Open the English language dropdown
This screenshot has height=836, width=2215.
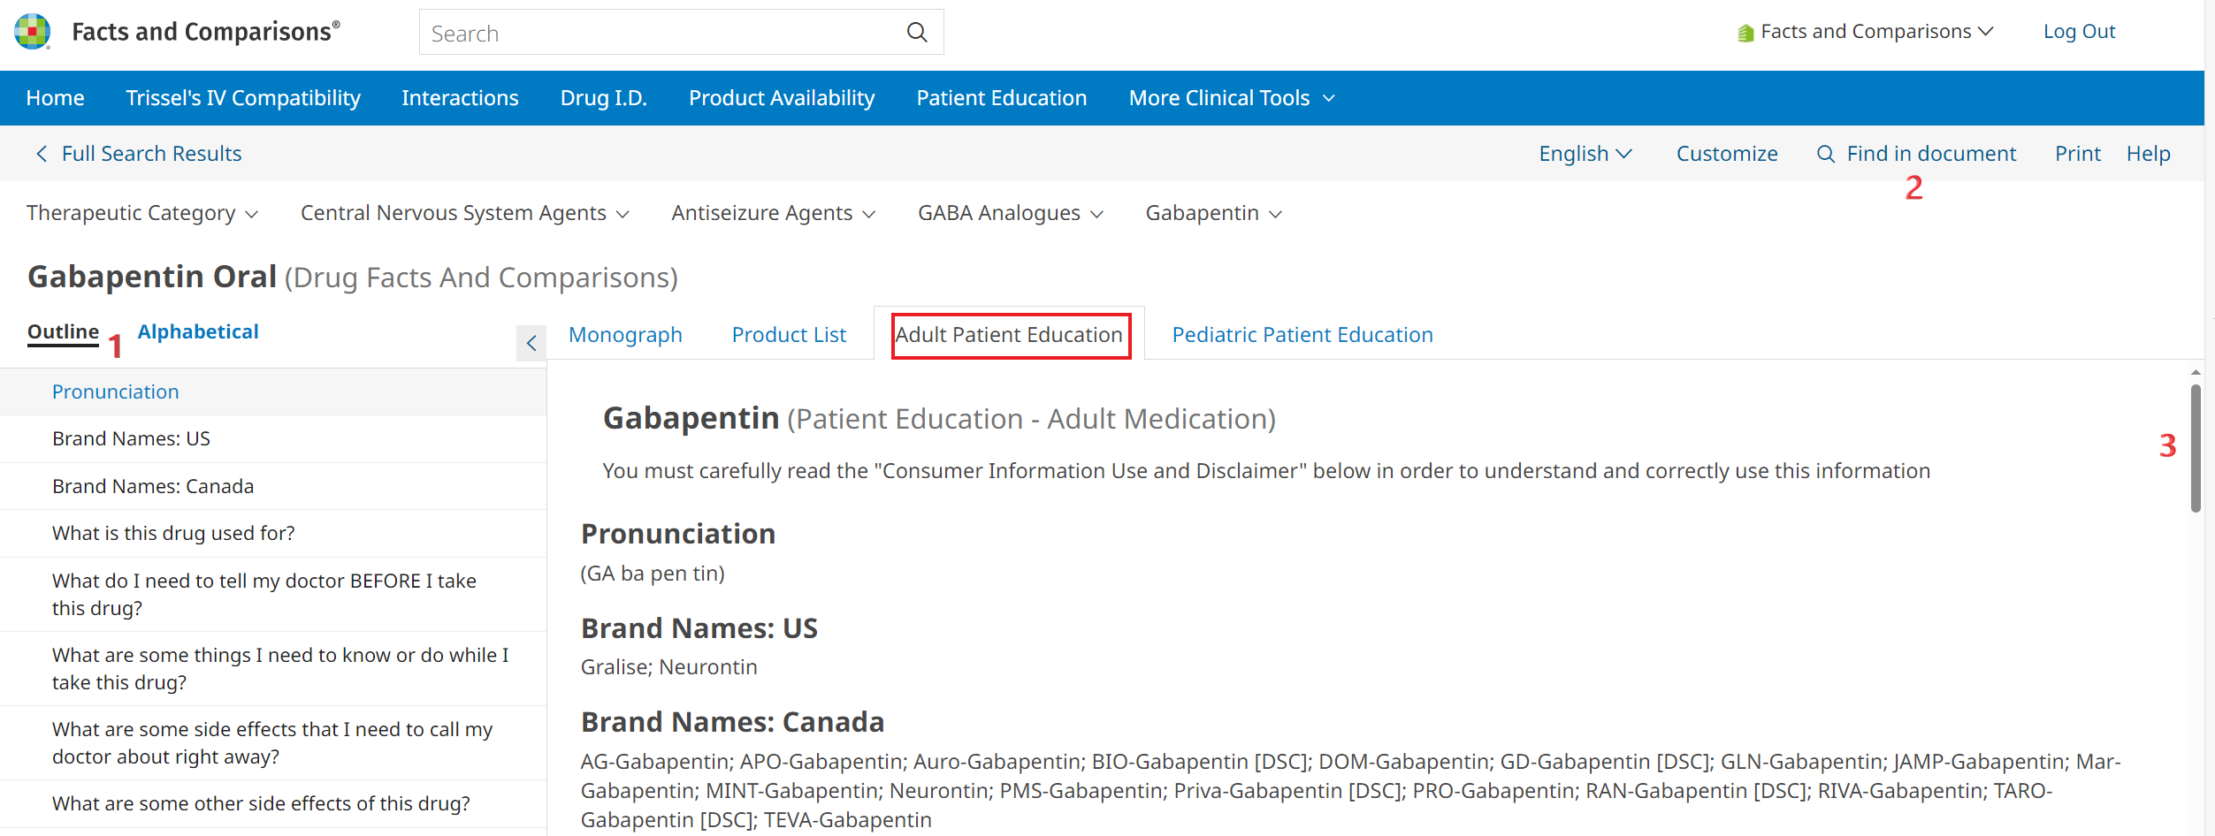1585,154
